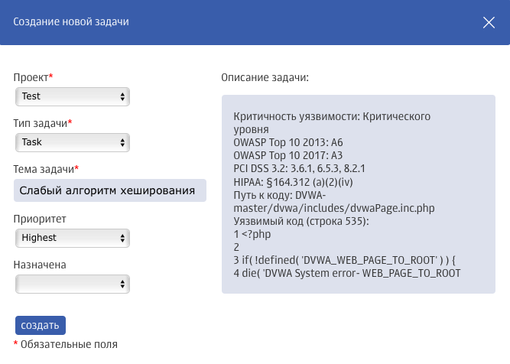Close the new task creation dialog
This screenshot has width=510, height=364.
[x=489, y=22]
